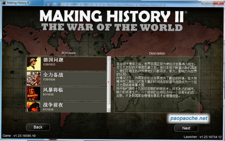Click the scenario list scrollbar thumb
The image size is (225, 141).
point(109,82)
